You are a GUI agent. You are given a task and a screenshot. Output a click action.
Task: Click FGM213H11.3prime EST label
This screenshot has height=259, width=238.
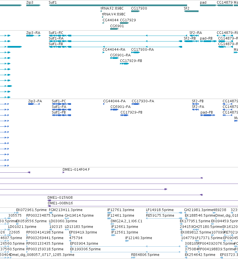[66, 210]
